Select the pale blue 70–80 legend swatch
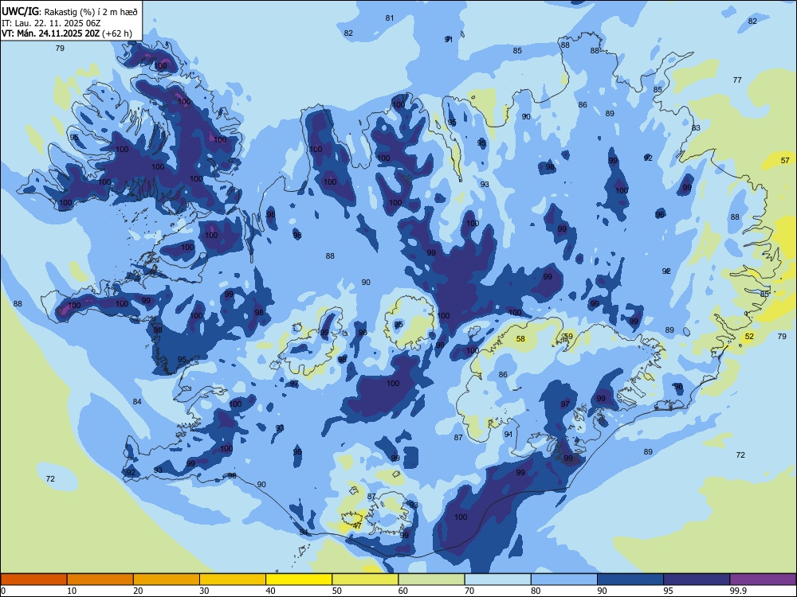The height and width of the screenshot is (597, 797). point(497,579)
